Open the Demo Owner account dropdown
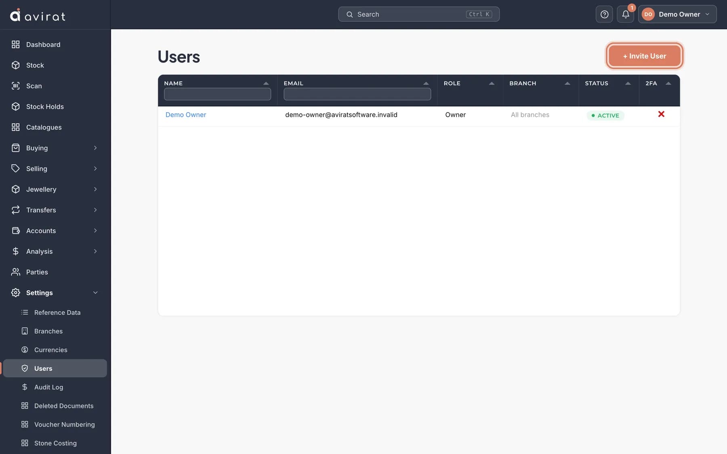This screenshot has height=454, width=727. coord(677,14)
